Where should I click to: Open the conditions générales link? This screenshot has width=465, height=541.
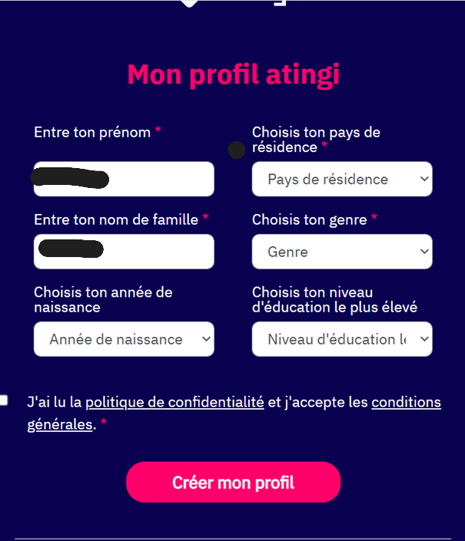(406, 402)
